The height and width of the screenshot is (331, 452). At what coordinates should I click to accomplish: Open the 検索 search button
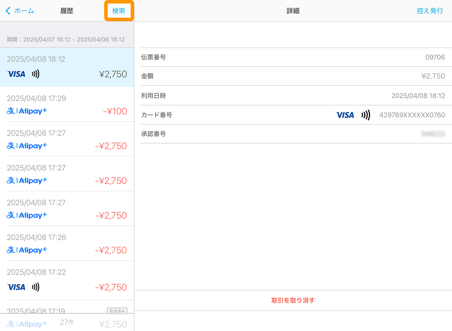click(119, 11)
